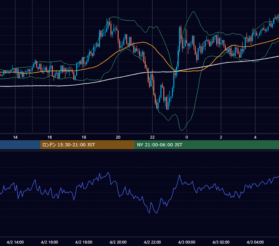Select the NY 21:00-06:00 JST session band
The width and height of the screenshot is (279, 246).
tap(206, 145)
